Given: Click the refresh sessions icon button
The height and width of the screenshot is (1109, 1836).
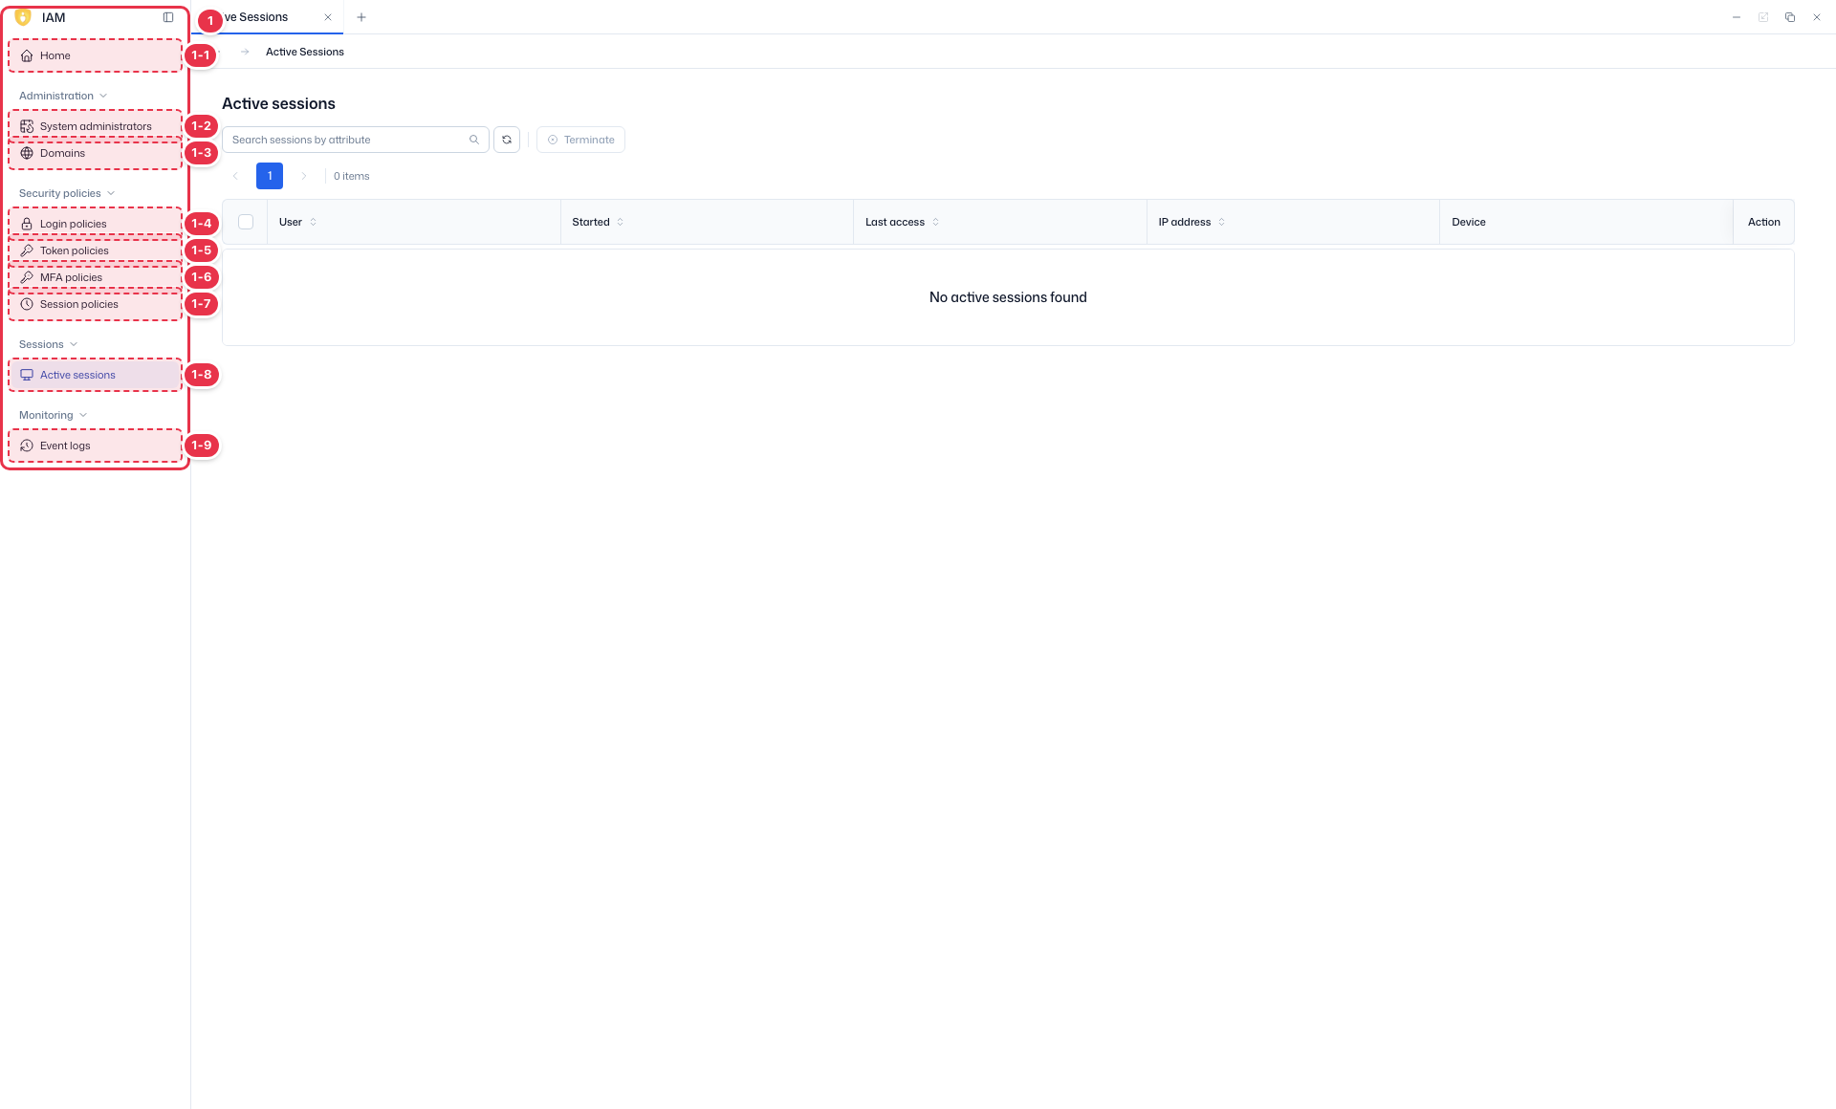Looking at the screenshot, I should coord(507,140).
